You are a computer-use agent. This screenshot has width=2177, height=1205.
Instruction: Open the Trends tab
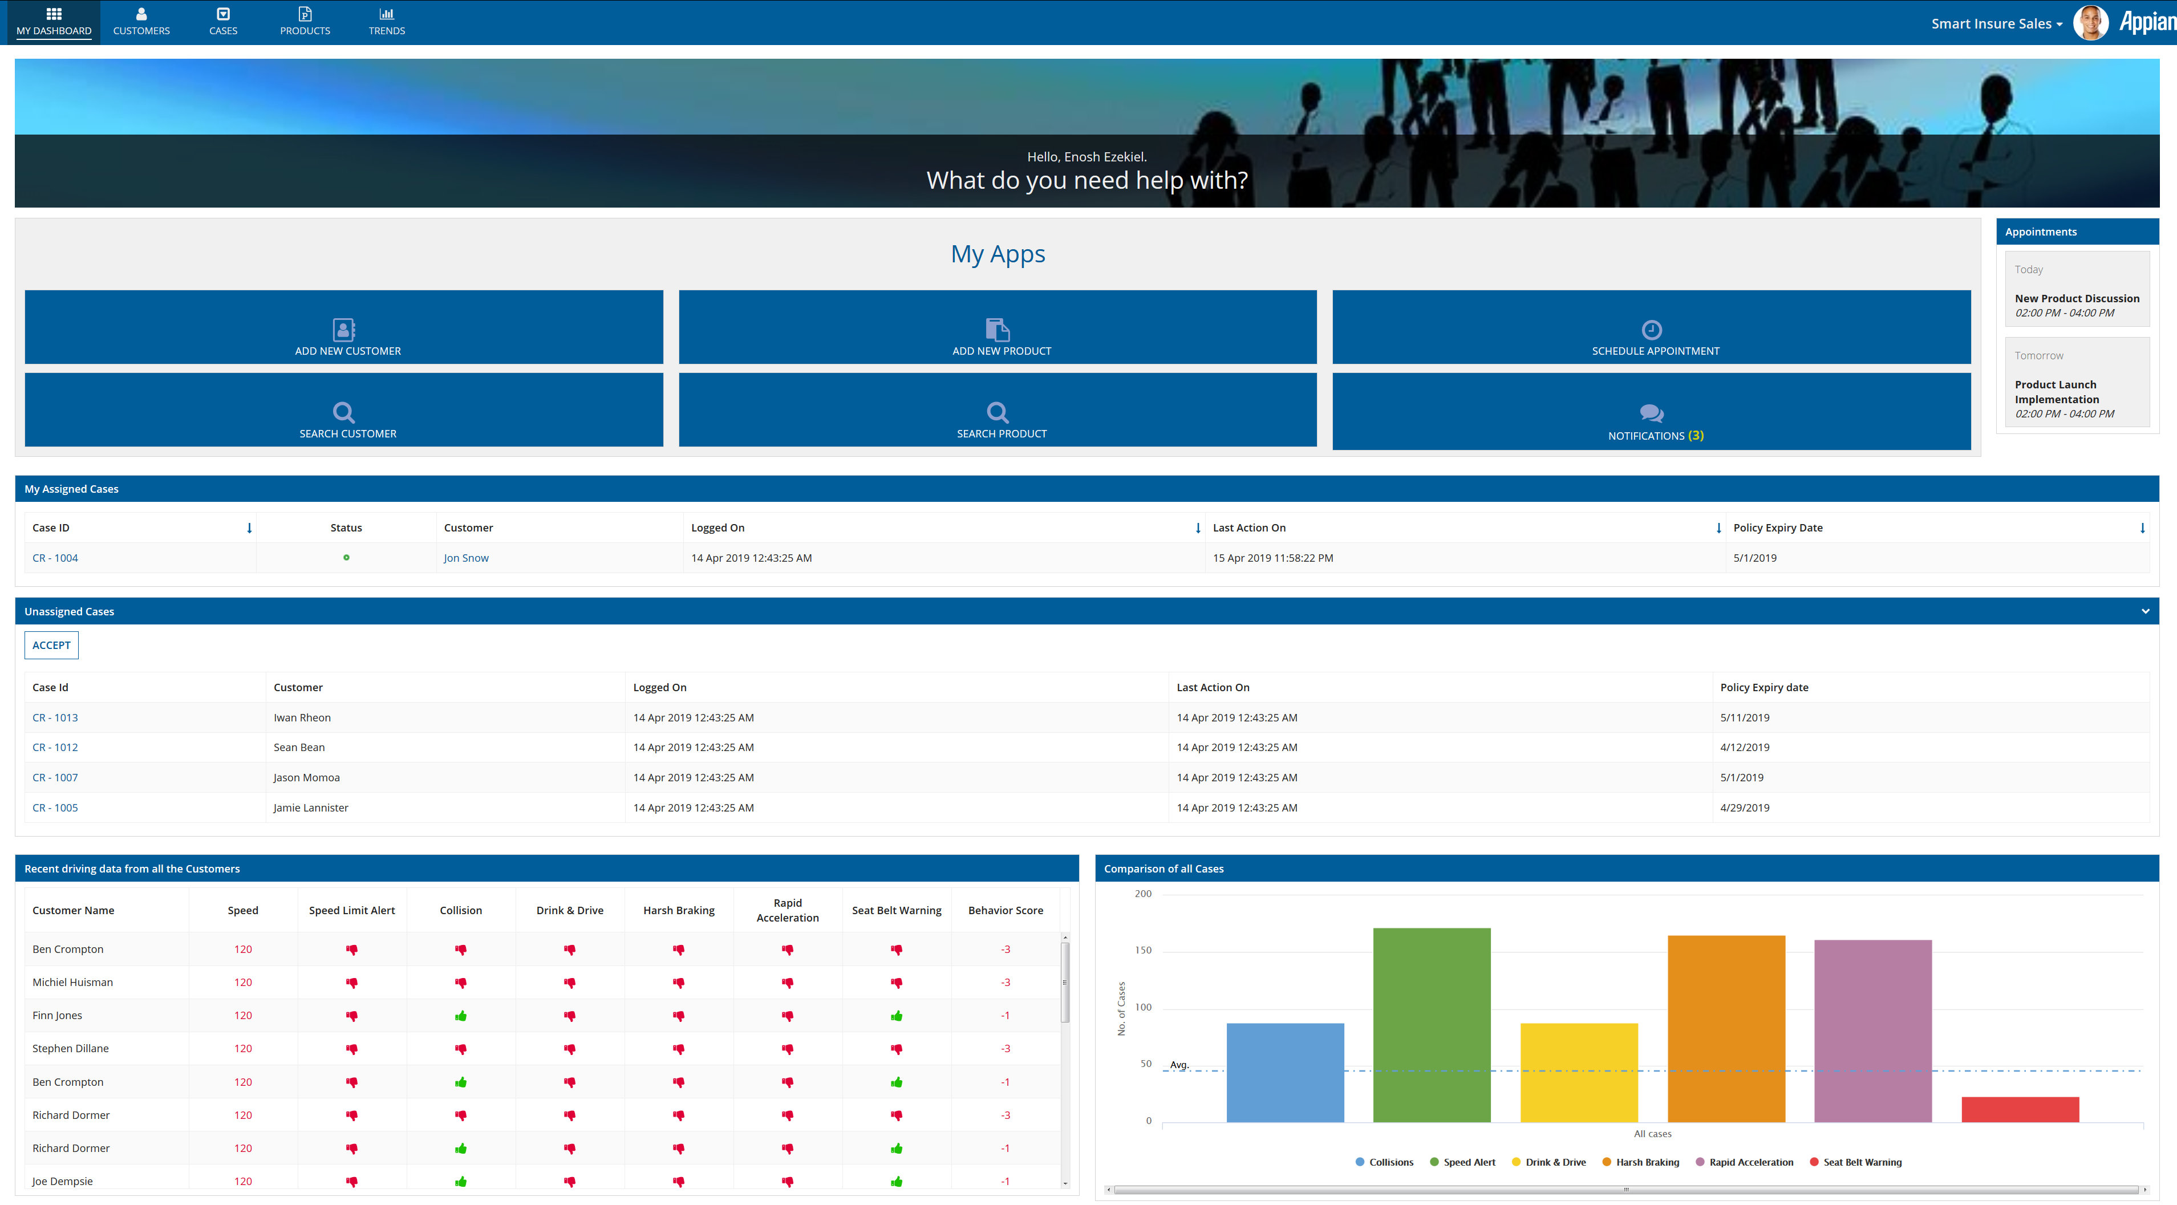386,22
